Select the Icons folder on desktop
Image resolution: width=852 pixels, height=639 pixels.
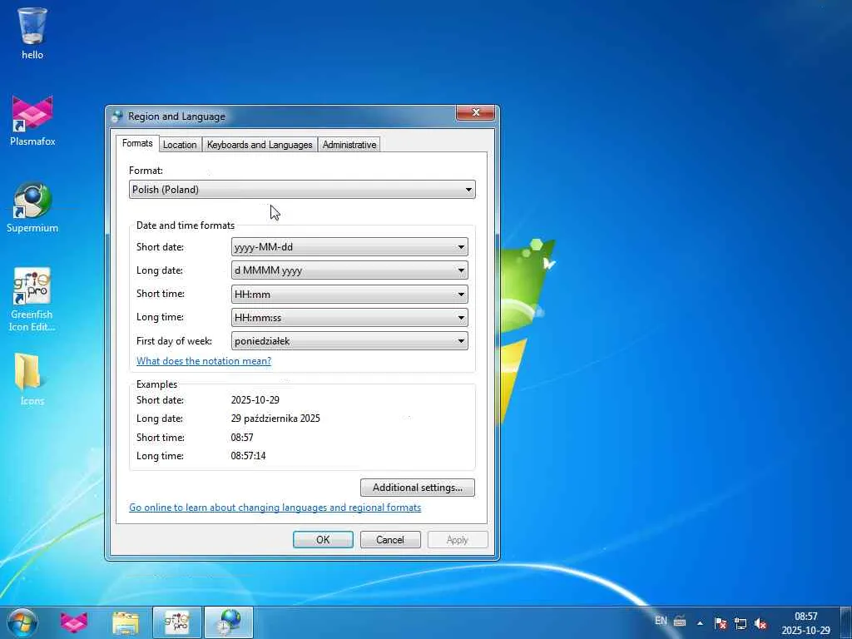[32, 379]
